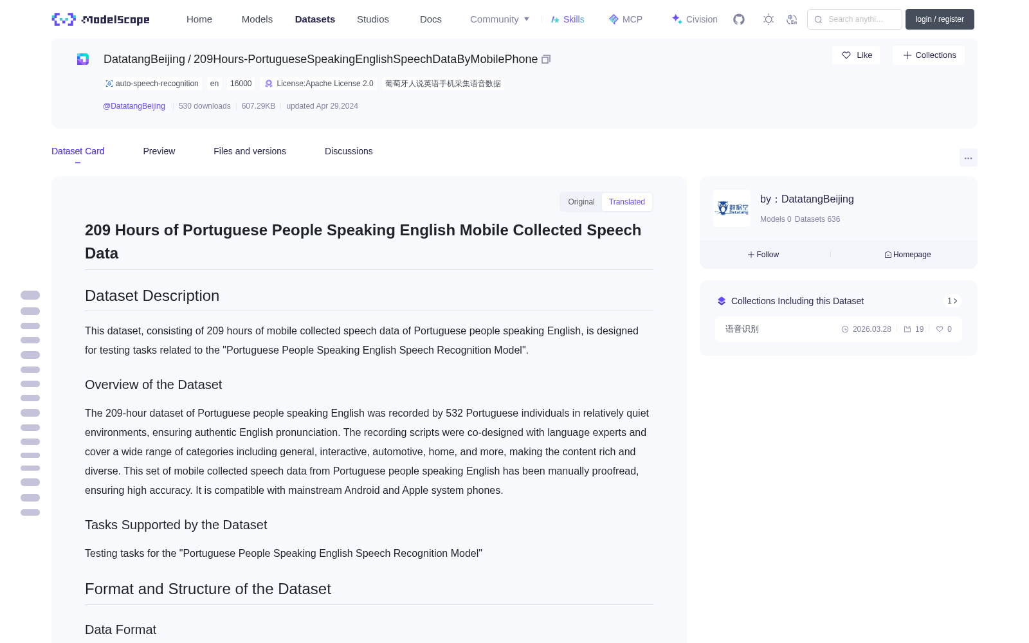Open the @DatatangBeijing author link

point(134,106)
